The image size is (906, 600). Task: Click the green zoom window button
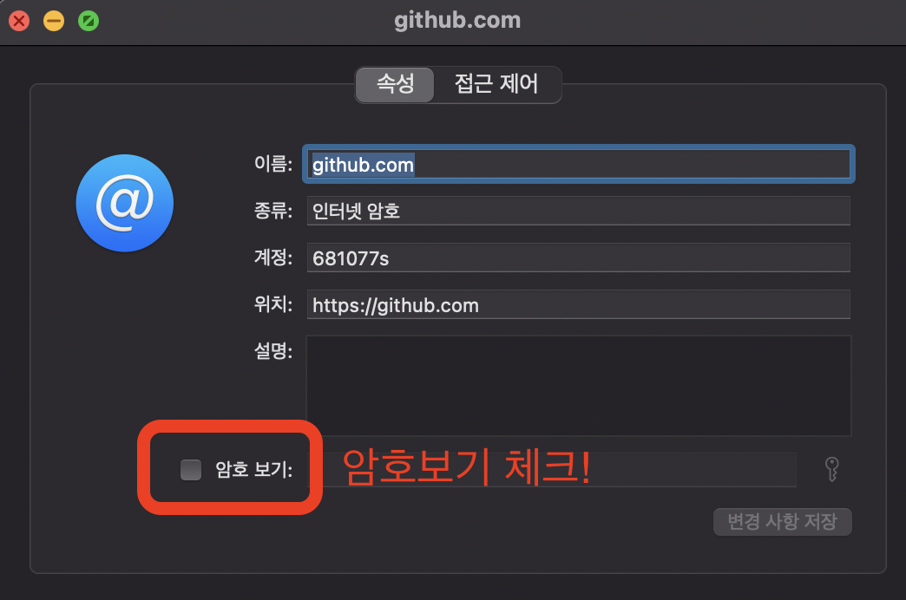click(x=89, y=22)
